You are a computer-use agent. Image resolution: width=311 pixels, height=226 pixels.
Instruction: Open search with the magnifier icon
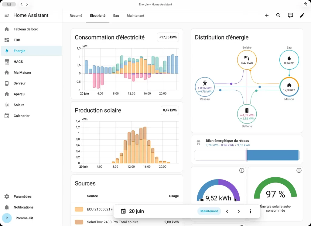(x=279, y=15)
